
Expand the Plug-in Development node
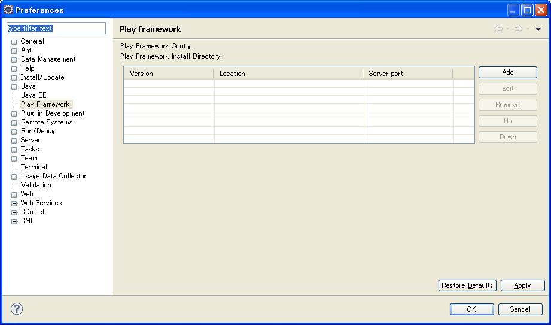click(14, 114)
